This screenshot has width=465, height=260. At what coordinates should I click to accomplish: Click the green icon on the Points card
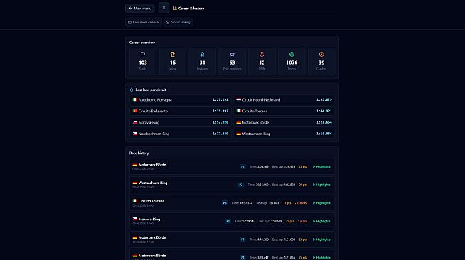point(292,55)
